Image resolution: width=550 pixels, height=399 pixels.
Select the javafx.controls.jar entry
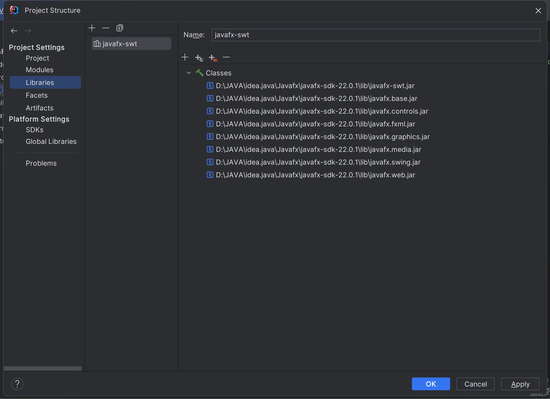tap(322, 111)
